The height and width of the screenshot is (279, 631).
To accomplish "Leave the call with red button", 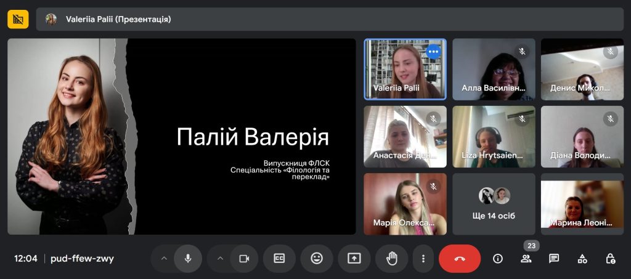I will point(460,259).
